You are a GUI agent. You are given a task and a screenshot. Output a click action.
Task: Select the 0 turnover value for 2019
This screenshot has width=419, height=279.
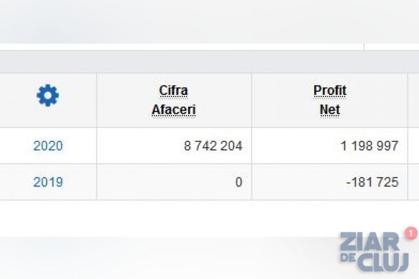pyautogui.click(x=238, y=182)
